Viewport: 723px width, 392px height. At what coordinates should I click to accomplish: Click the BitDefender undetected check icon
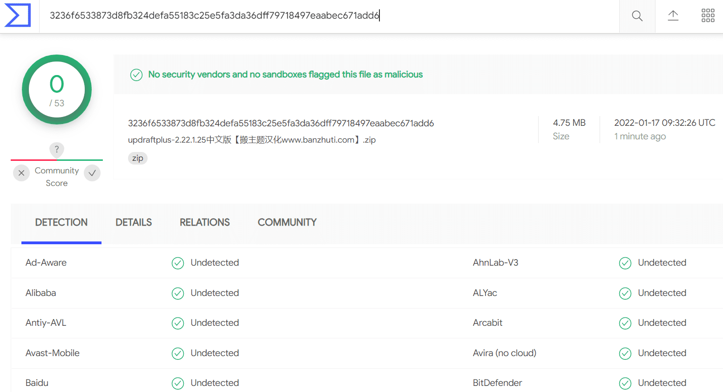tap(625, 383)
